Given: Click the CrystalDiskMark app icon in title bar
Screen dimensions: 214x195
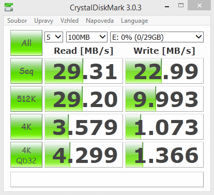Looking at the screenshot, I should click(9, 7).
